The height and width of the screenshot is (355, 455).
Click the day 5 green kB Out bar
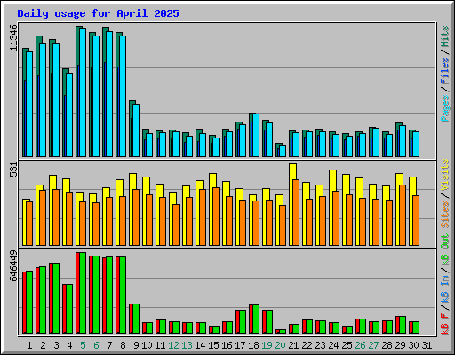pos(83,293)
